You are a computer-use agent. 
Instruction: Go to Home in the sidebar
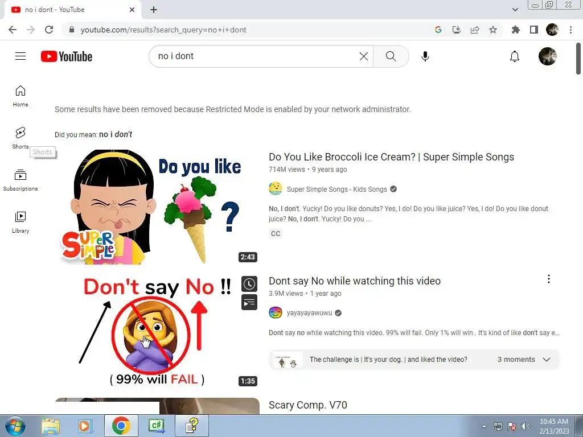(20, 96)
